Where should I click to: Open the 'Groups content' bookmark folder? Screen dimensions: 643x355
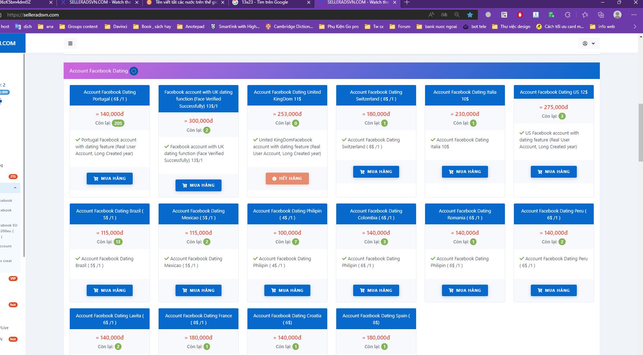point(78,27)
